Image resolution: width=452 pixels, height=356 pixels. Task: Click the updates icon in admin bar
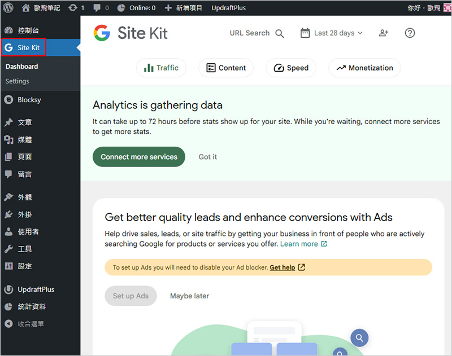click(x=76, y=8)
